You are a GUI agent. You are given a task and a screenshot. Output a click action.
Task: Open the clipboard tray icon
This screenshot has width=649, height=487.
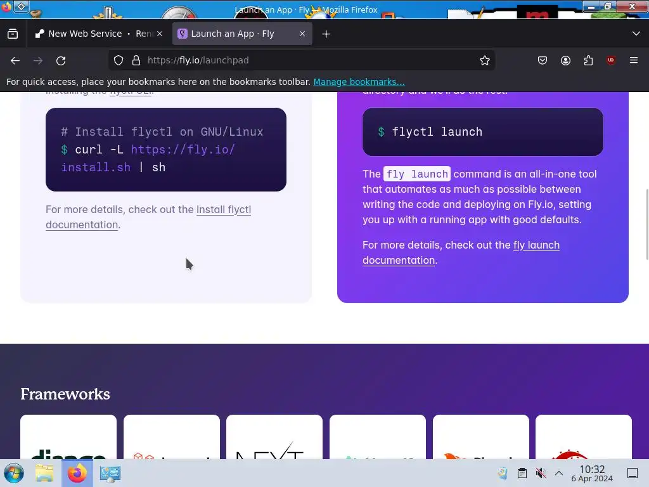[522, 473]
